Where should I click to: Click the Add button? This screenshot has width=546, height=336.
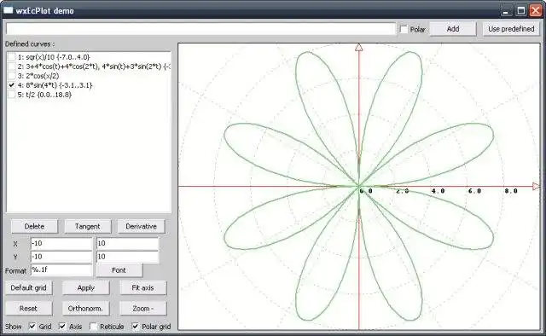click(x=453, y=29)
